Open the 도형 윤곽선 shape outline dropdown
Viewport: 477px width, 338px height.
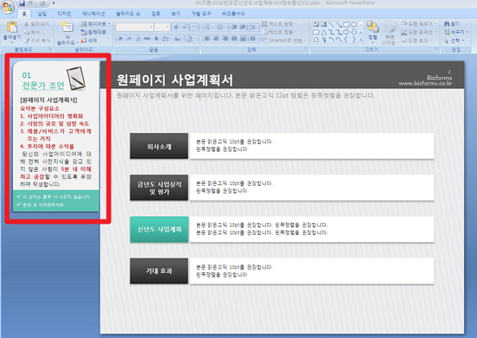(x=419, y=32)
